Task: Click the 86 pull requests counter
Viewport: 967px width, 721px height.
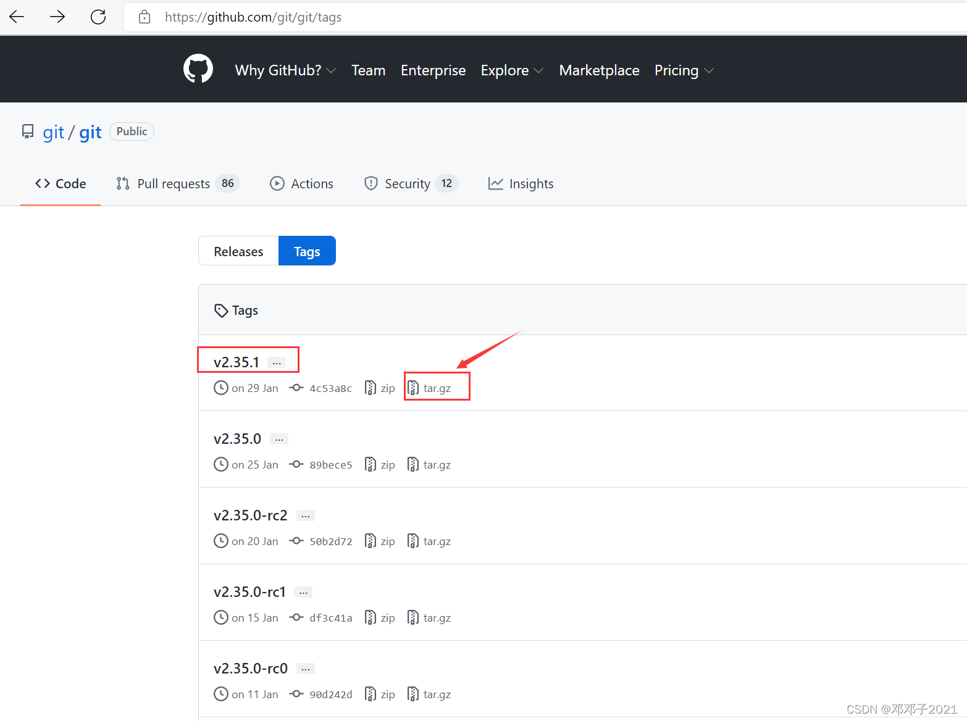Action: coord(228,183)
